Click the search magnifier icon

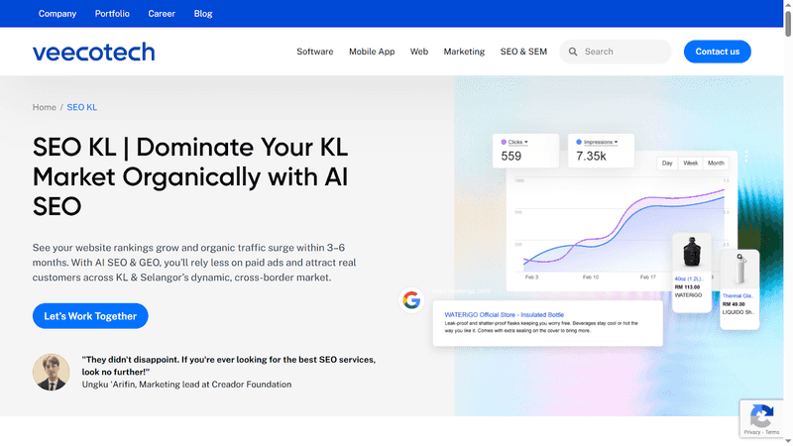pyautogui.click(x=572, y=52)
